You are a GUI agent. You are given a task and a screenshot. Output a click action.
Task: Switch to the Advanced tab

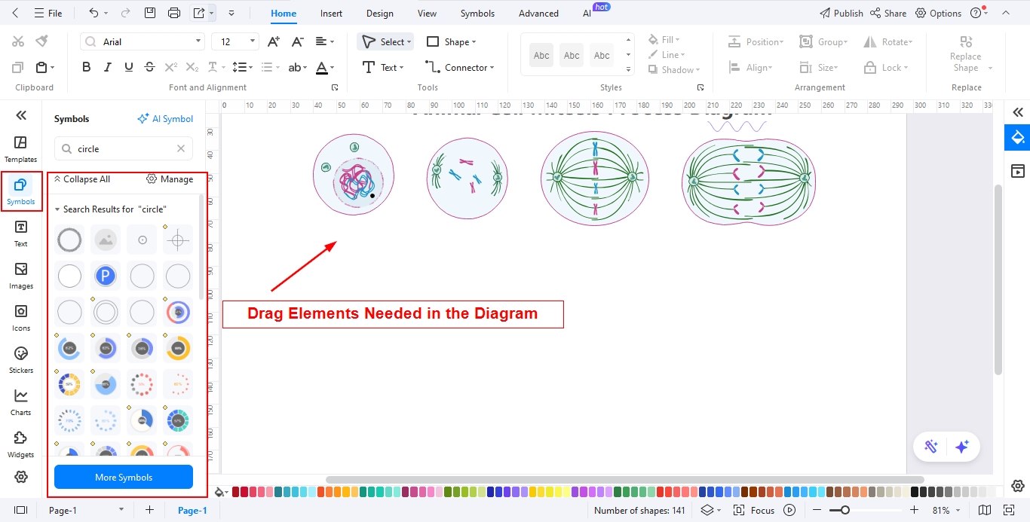click(x=538, y=13)
